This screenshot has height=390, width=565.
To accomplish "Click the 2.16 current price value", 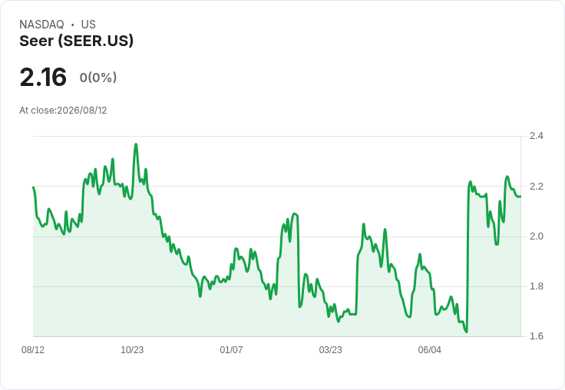I will [43, 77].
